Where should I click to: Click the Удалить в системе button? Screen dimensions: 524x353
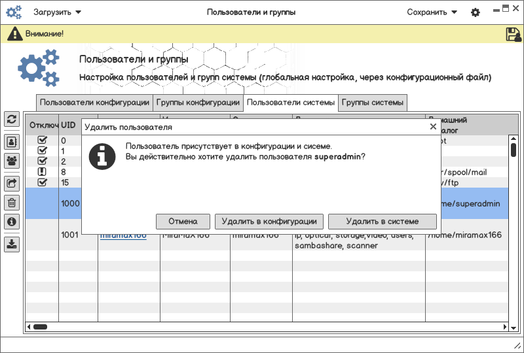tap(382, 221)
